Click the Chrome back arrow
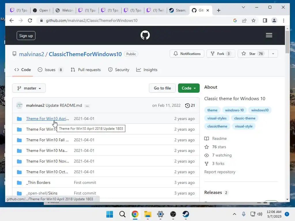 (12, 20)
